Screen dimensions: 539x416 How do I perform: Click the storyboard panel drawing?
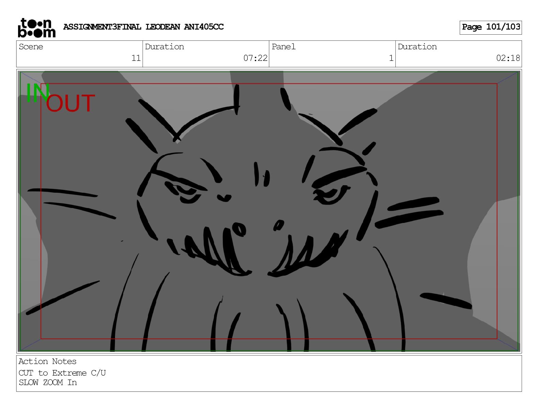[269, 211]
